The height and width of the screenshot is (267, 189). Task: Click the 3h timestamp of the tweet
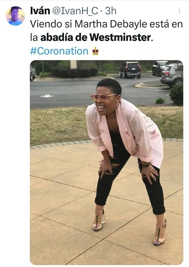pyautogui.click(x=110, y=11)
